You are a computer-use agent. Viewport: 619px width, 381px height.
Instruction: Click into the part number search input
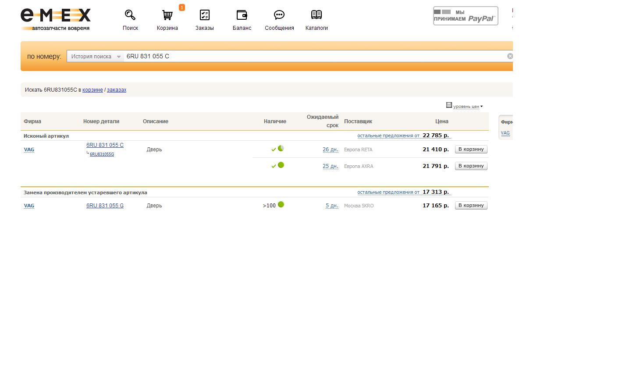[x=307, y=57]
